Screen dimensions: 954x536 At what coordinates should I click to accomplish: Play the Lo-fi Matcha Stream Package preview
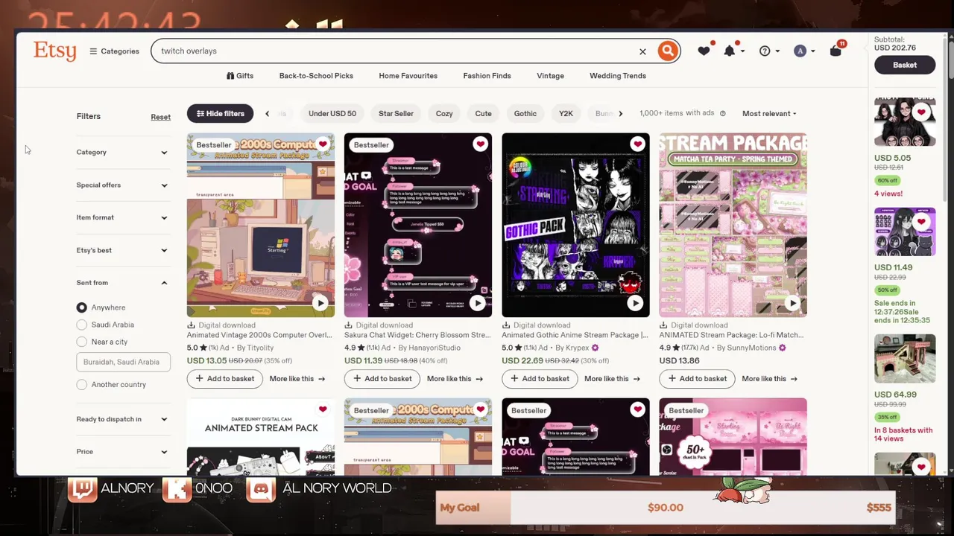pos(792,303)
